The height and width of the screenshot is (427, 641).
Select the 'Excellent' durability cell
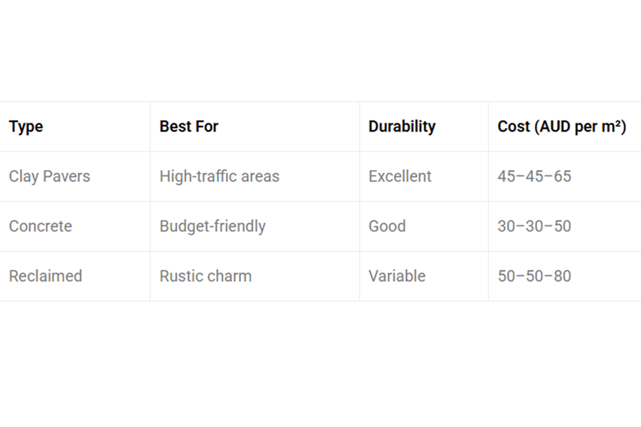click(x=400, y=176)
